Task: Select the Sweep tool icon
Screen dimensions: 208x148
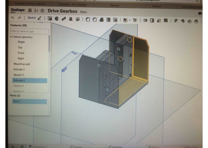Action: pos(64,19)
